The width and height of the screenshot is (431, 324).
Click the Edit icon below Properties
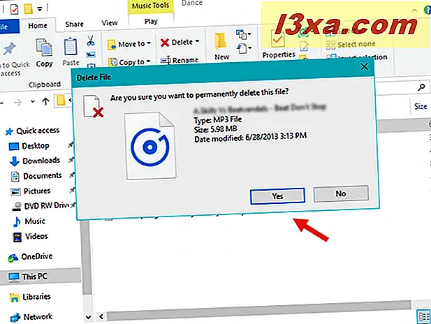(x=304, y=46)
